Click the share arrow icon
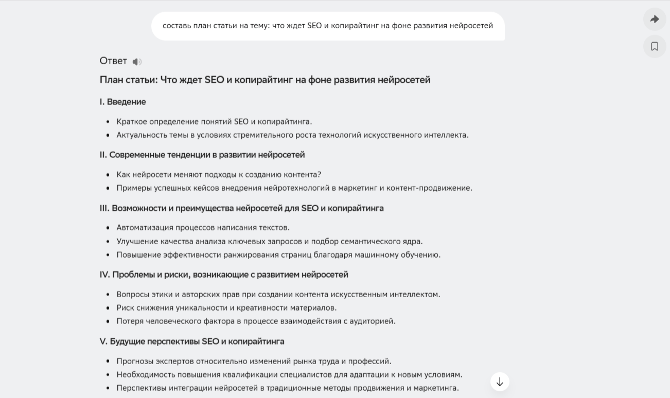Viewport: 670px width, 398px height. click(x=655, y=20)
